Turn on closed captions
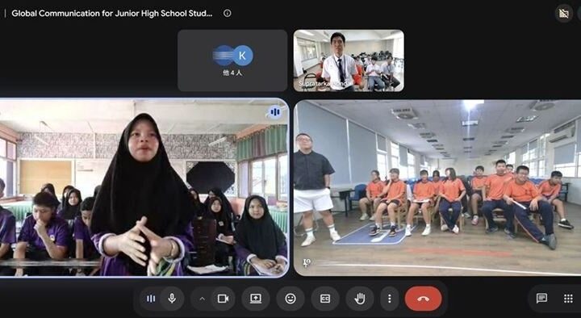 [x=325, y=299]
